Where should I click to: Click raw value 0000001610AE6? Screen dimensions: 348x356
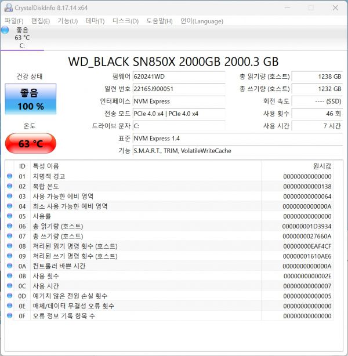[307, 256]
